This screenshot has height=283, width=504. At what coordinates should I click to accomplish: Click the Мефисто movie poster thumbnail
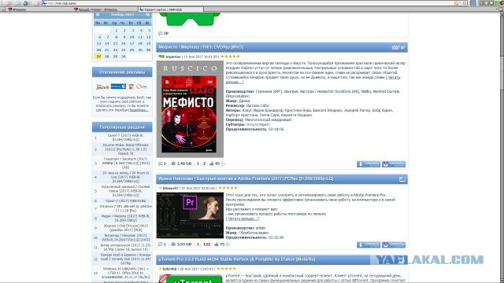(190, 109)
